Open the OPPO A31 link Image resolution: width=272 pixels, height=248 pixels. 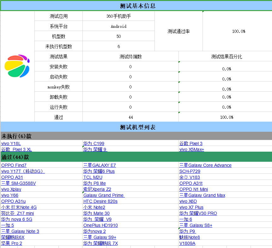click(12, 178)
